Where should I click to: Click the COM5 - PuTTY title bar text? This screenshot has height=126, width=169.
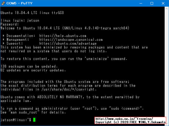click(17, 4)
